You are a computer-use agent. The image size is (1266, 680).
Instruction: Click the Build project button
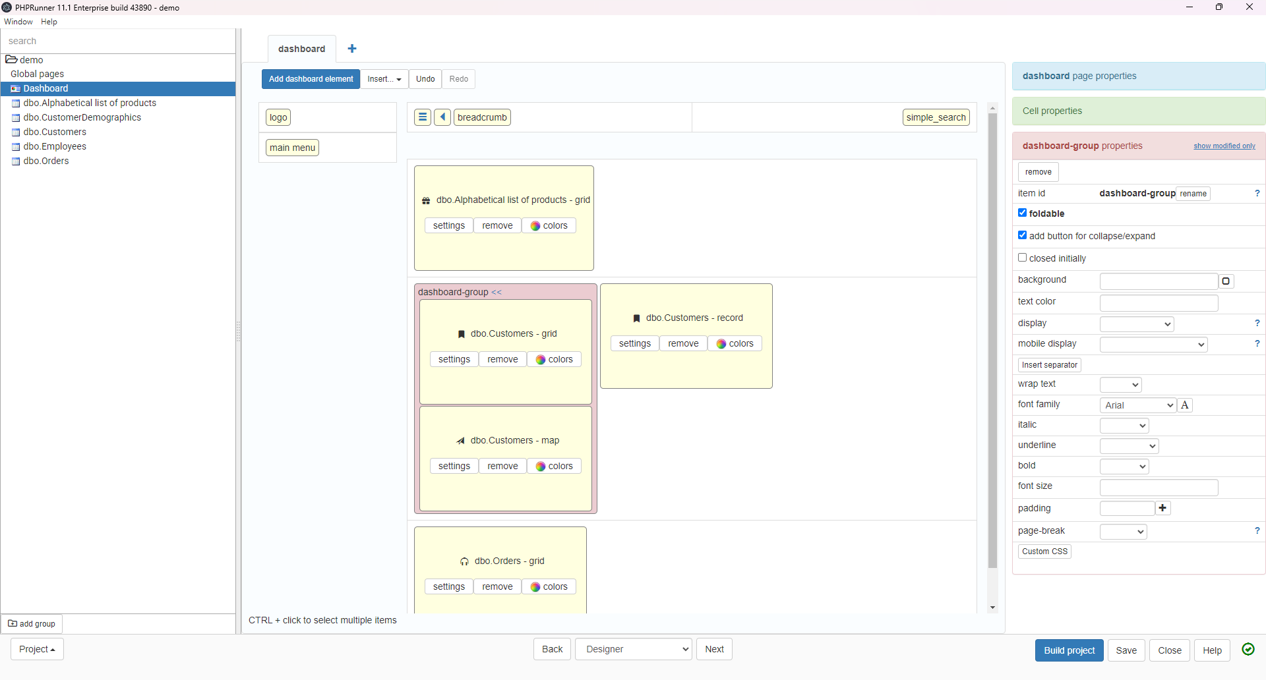(1069, 650)
